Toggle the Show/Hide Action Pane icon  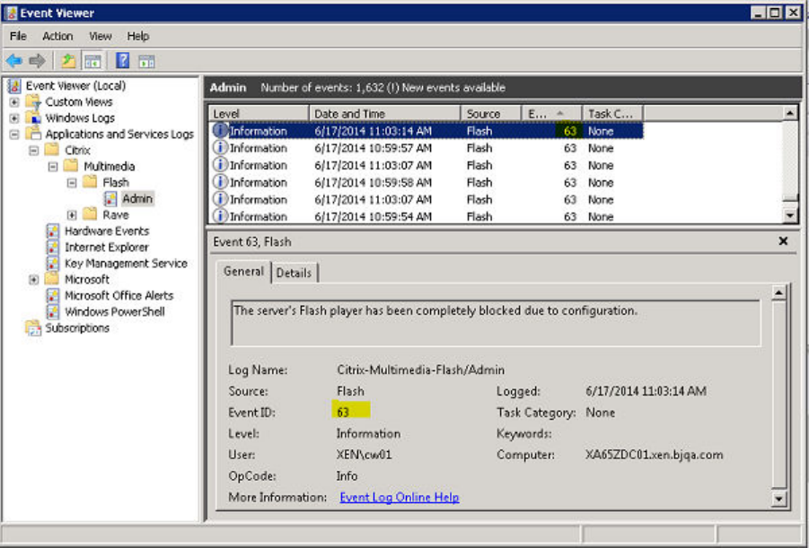tap(146, 61)
